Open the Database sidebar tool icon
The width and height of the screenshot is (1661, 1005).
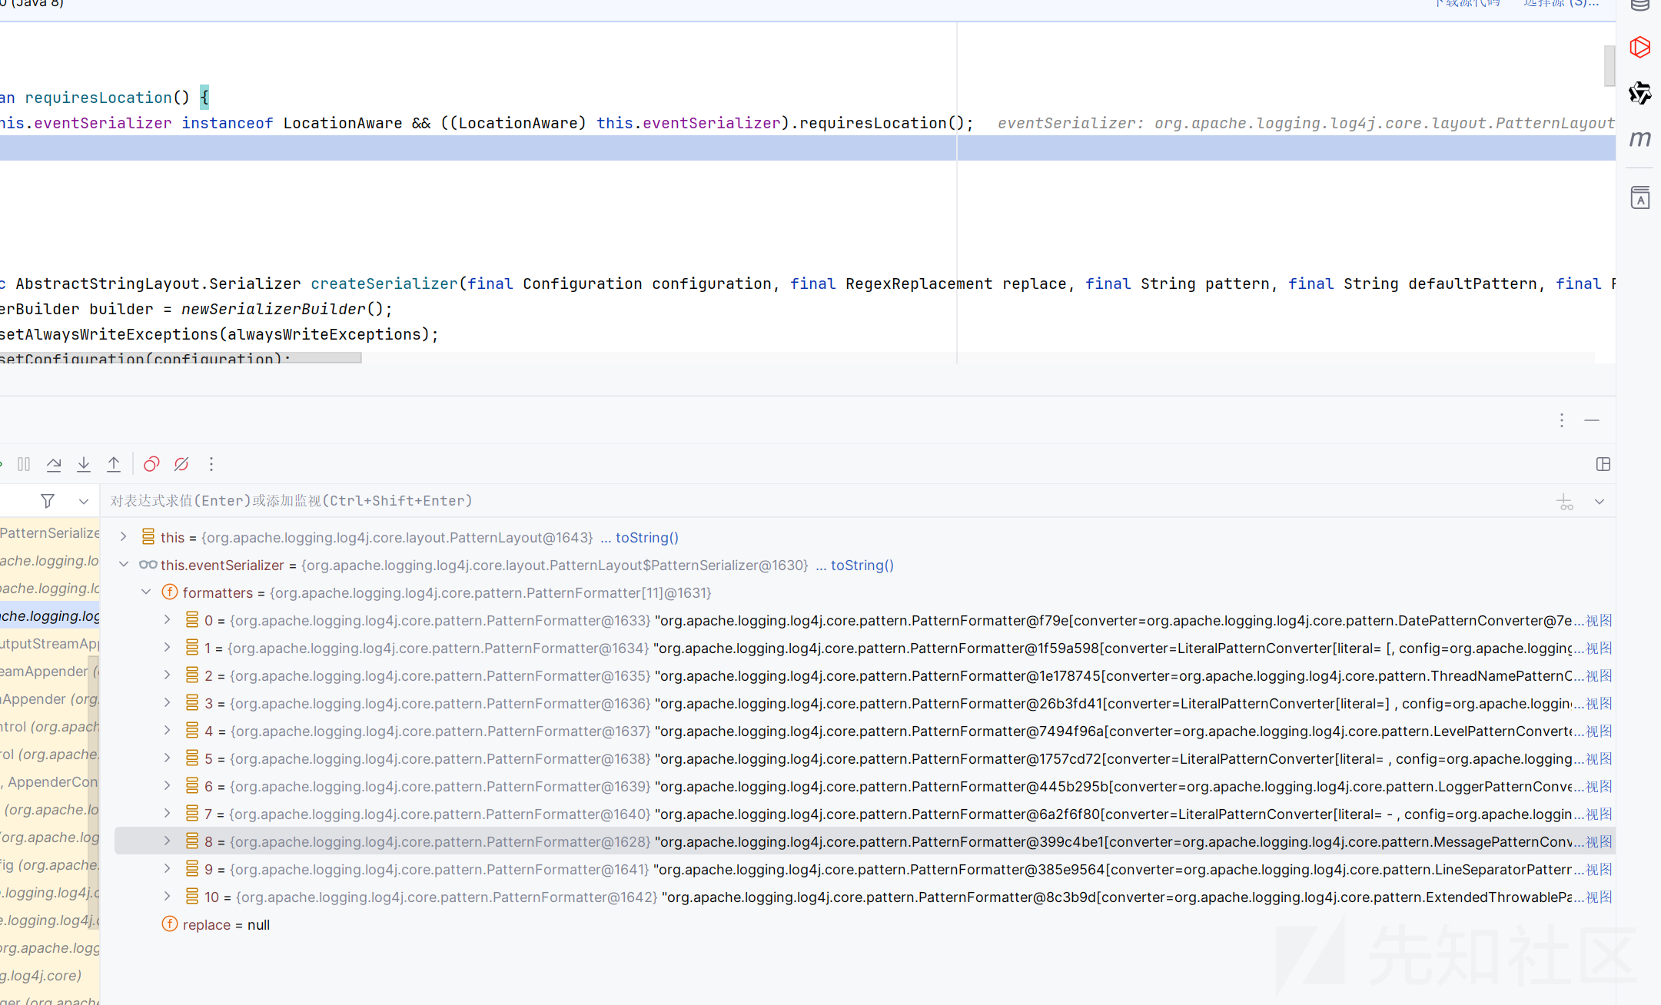tap(1639, 5)
